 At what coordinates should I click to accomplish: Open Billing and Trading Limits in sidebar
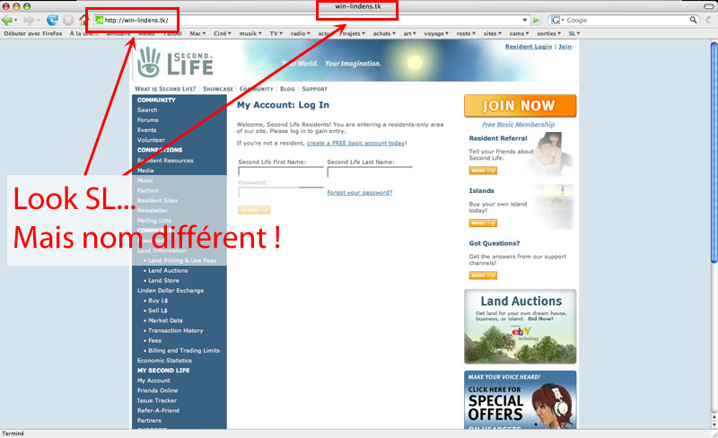tap(184, 351)
